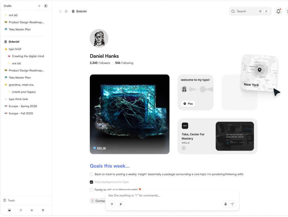Open the search field
This screenshot has width=288, height=217.
[250, 11]
